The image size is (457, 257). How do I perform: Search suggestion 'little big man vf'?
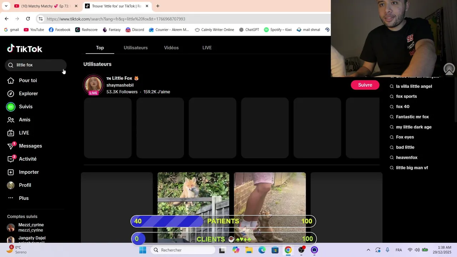coord(409,168)
